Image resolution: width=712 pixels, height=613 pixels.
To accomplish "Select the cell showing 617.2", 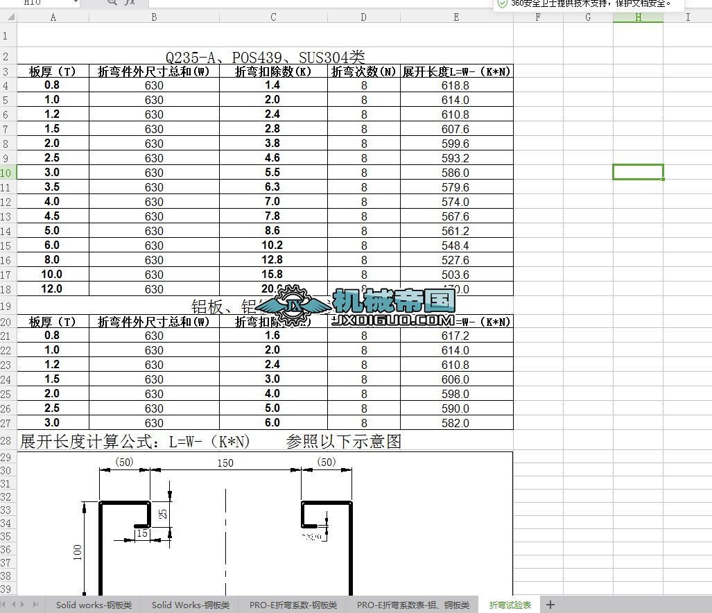I will pos(456,336).
